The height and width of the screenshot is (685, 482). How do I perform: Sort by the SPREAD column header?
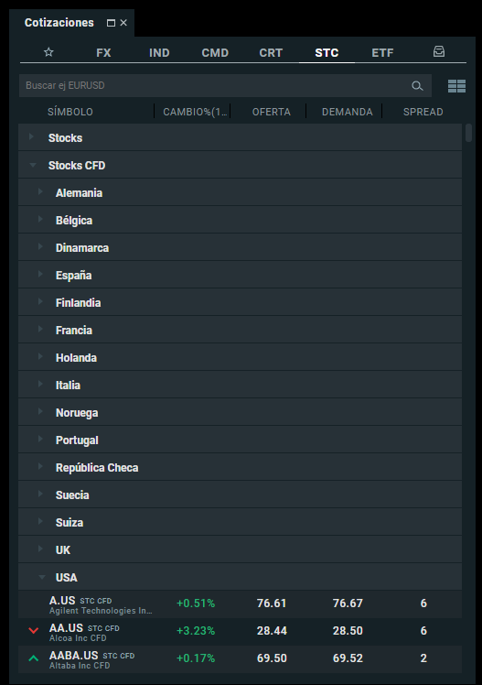point(423,112)
